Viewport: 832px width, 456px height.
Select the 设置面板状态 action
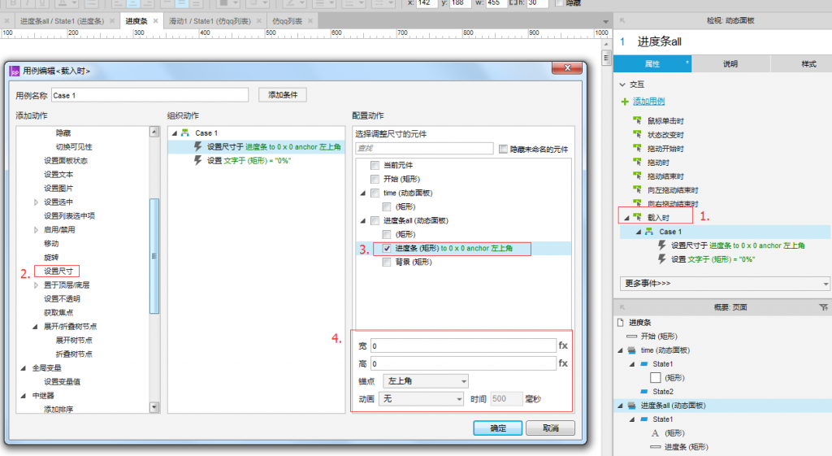click(x=66, y=161)
